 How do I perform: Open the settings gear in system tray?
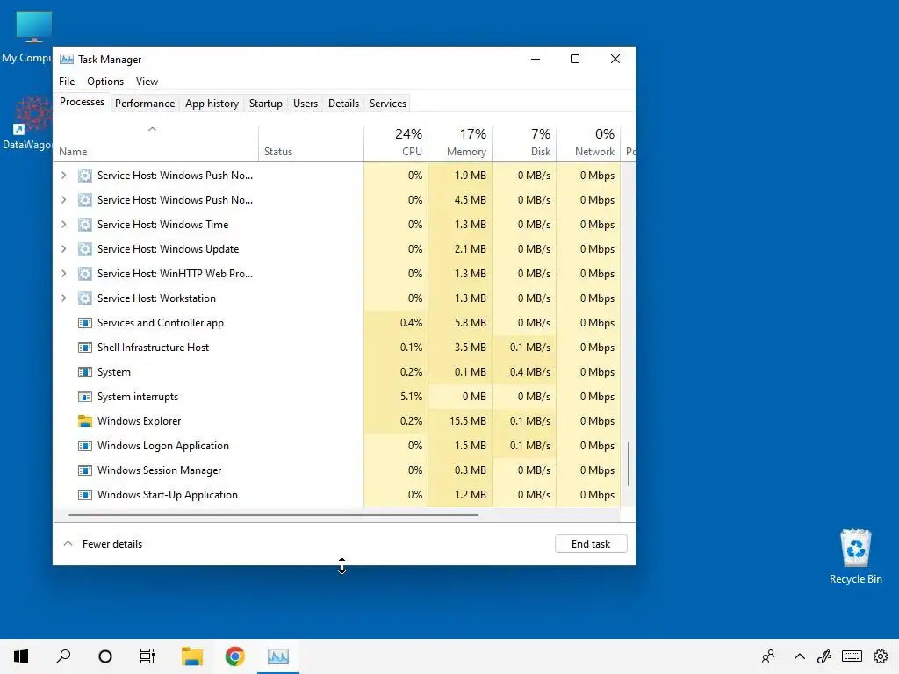coord(881,656)
